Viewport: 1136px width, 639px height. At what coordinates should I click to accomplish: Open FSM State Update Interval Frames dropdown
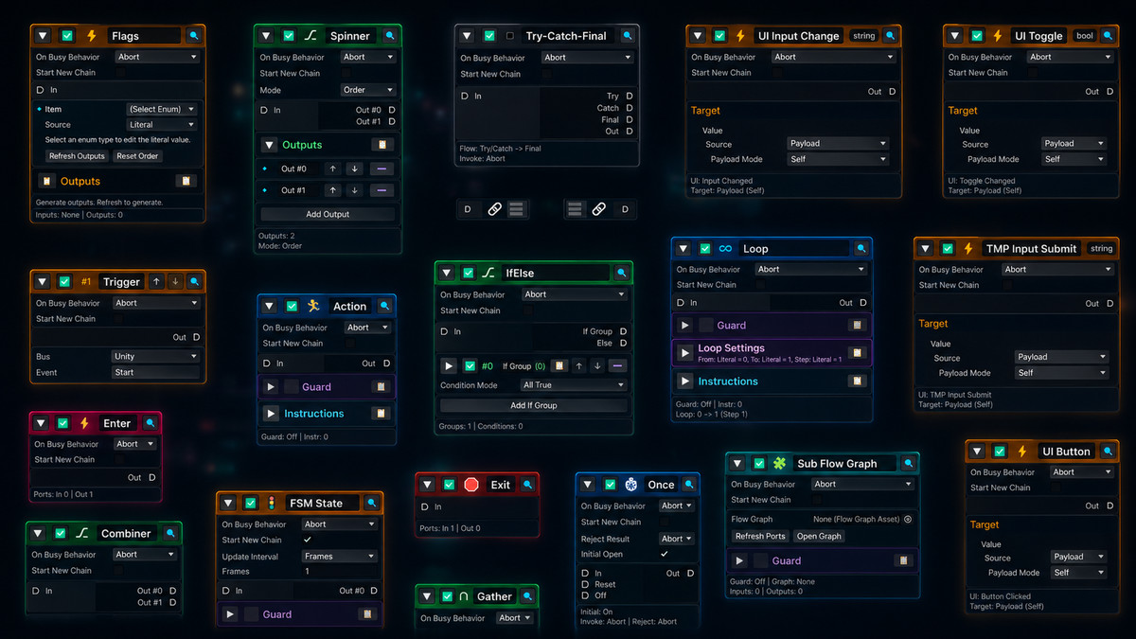340,557
